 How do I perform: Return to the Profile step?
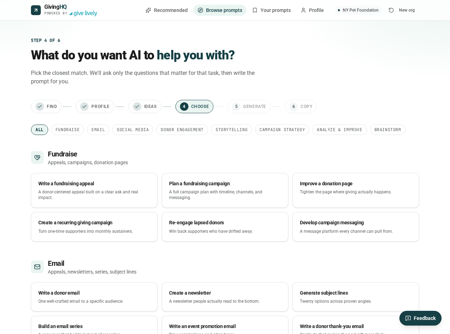pyautogui.click(x=95, y=107)
